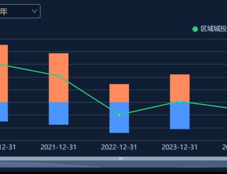Click the center grip of the zoom slider
Image resolution: width=227 pixels, height=174 pixels.
[121, 158]
